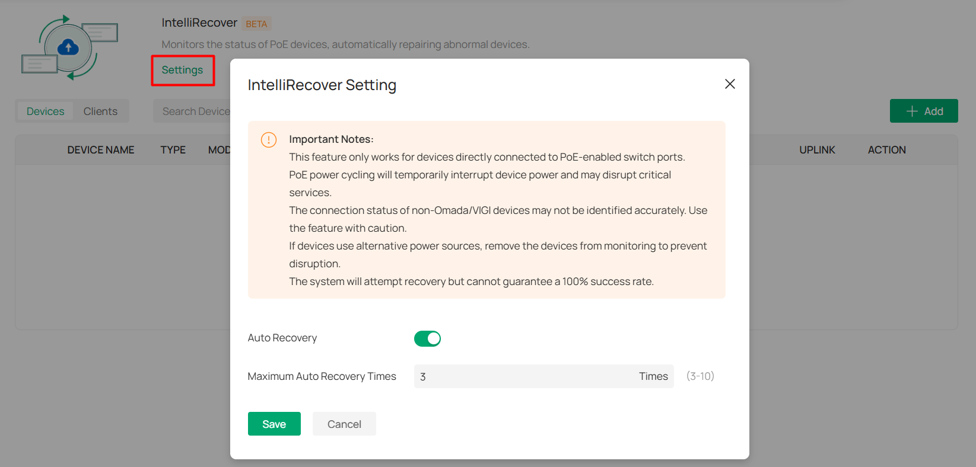976x467 pixels.
Task: Click the TYPE column header
Action: pyautogui.click(x=173, y=150)
